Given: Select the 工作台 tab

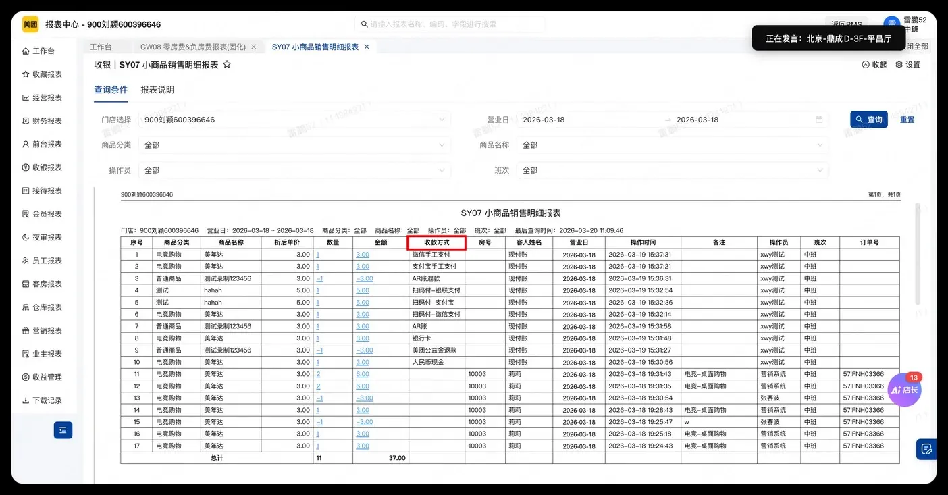Looking at the screenshot, I should point(101,46).
